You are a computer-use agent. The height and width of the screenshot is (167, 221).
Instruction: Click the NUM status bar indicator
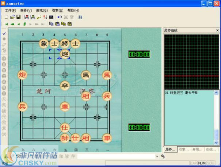click(202, 163)
